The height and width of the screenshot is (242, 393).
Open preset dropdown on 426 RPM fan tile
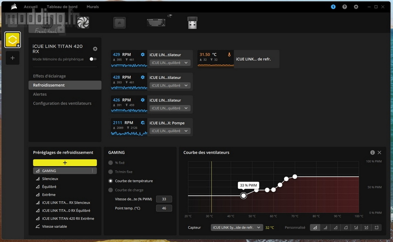click(170, 108)
